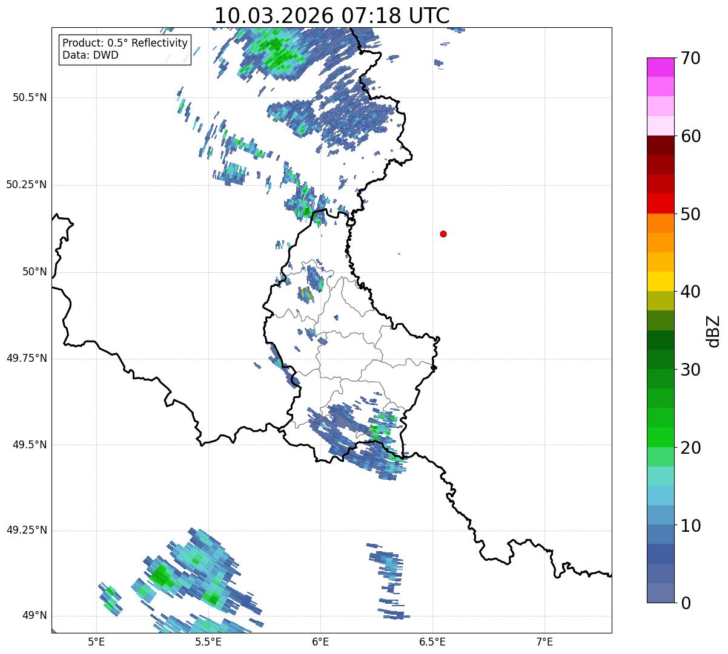The image size is (728, 654).
Task: Click the dark blue colorbar swatch below 10
Action: tap(660, 554)
